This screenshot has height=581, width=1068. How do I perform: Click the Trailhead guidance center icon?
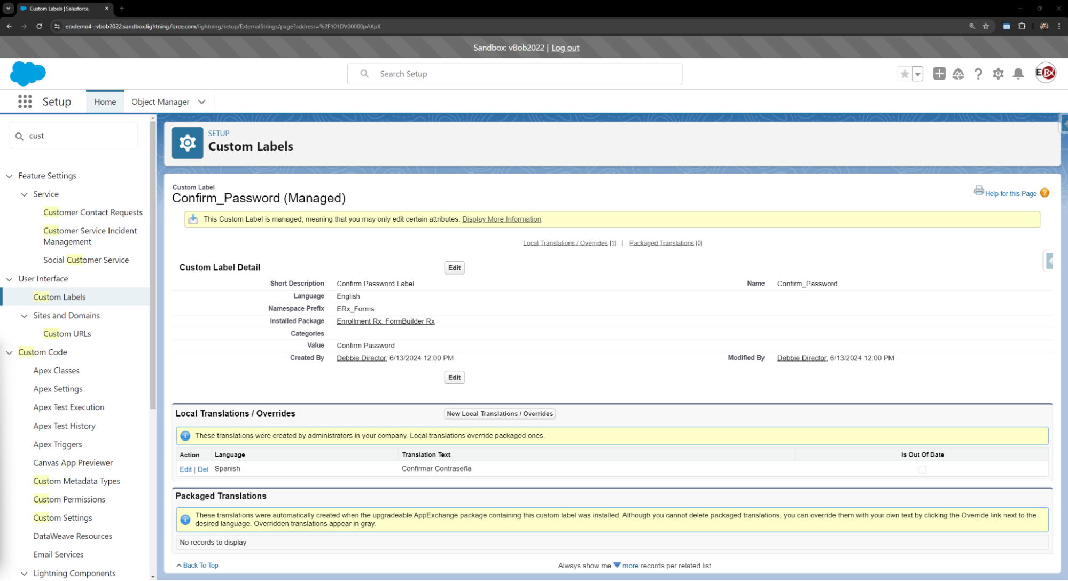click(958, 74)
